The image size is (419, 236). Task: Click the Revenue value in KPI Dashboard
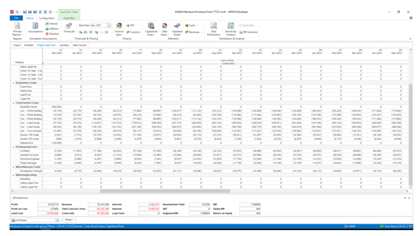click(98, 205)
